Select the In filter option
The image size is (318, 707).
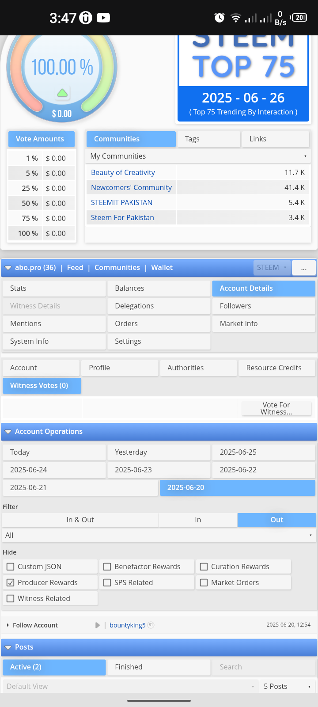point(198,520)
